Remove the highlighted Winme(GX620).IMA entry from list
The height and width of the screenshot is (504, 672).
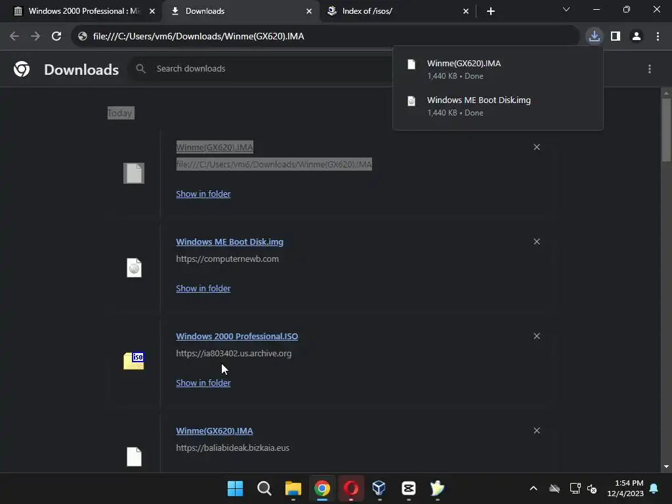click(x=537, y=147)
